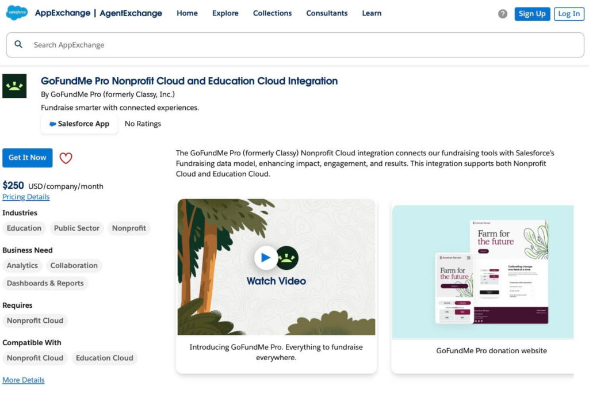Screen dimensions: 589x397
Task: Open the Collections menu
Action: click(x=272, y=13)
